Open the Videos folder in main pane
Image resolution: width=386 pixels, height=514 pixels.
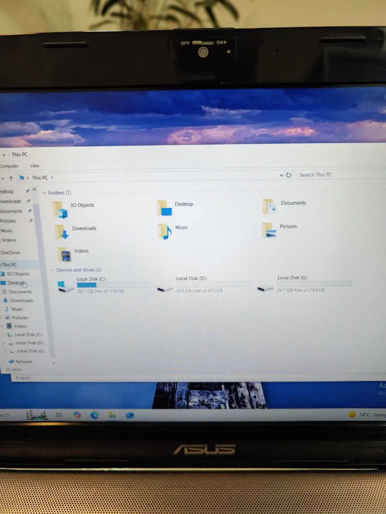(x=64, y=254)
